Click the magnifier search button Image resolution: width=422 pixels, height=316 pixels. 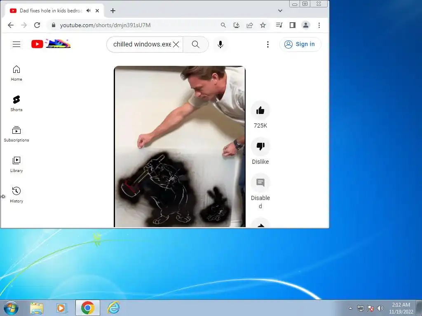click(196, 44)
